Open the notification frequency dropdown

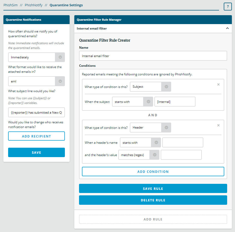(36, 57)
